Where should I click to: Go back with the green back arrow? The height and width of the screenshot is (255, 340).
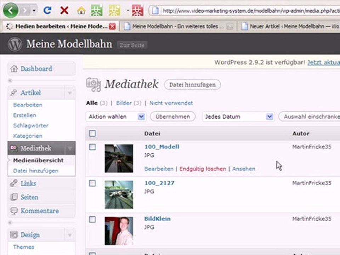(x=10, y=10)
